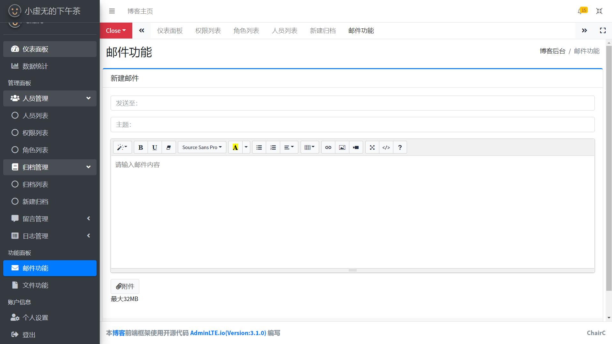Toggle bold formatting in editor toolbar
The width and height of the screenshot is (612, 344).
(x=141, y=147)
